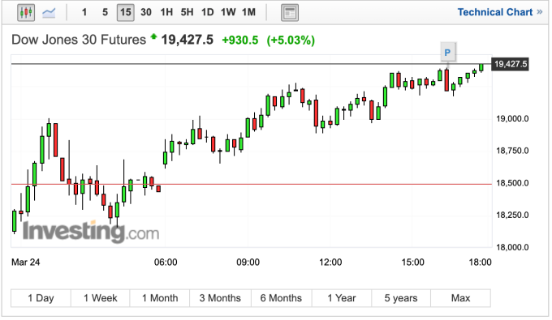Show the 5 years range
Image resolution: width=552 pixels, height=320 pixels.
point(401,298)
